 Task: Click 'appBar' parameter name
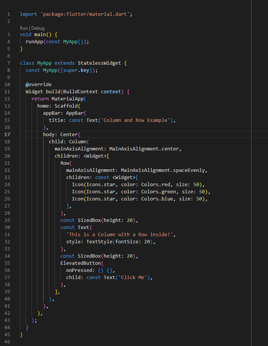51,113
